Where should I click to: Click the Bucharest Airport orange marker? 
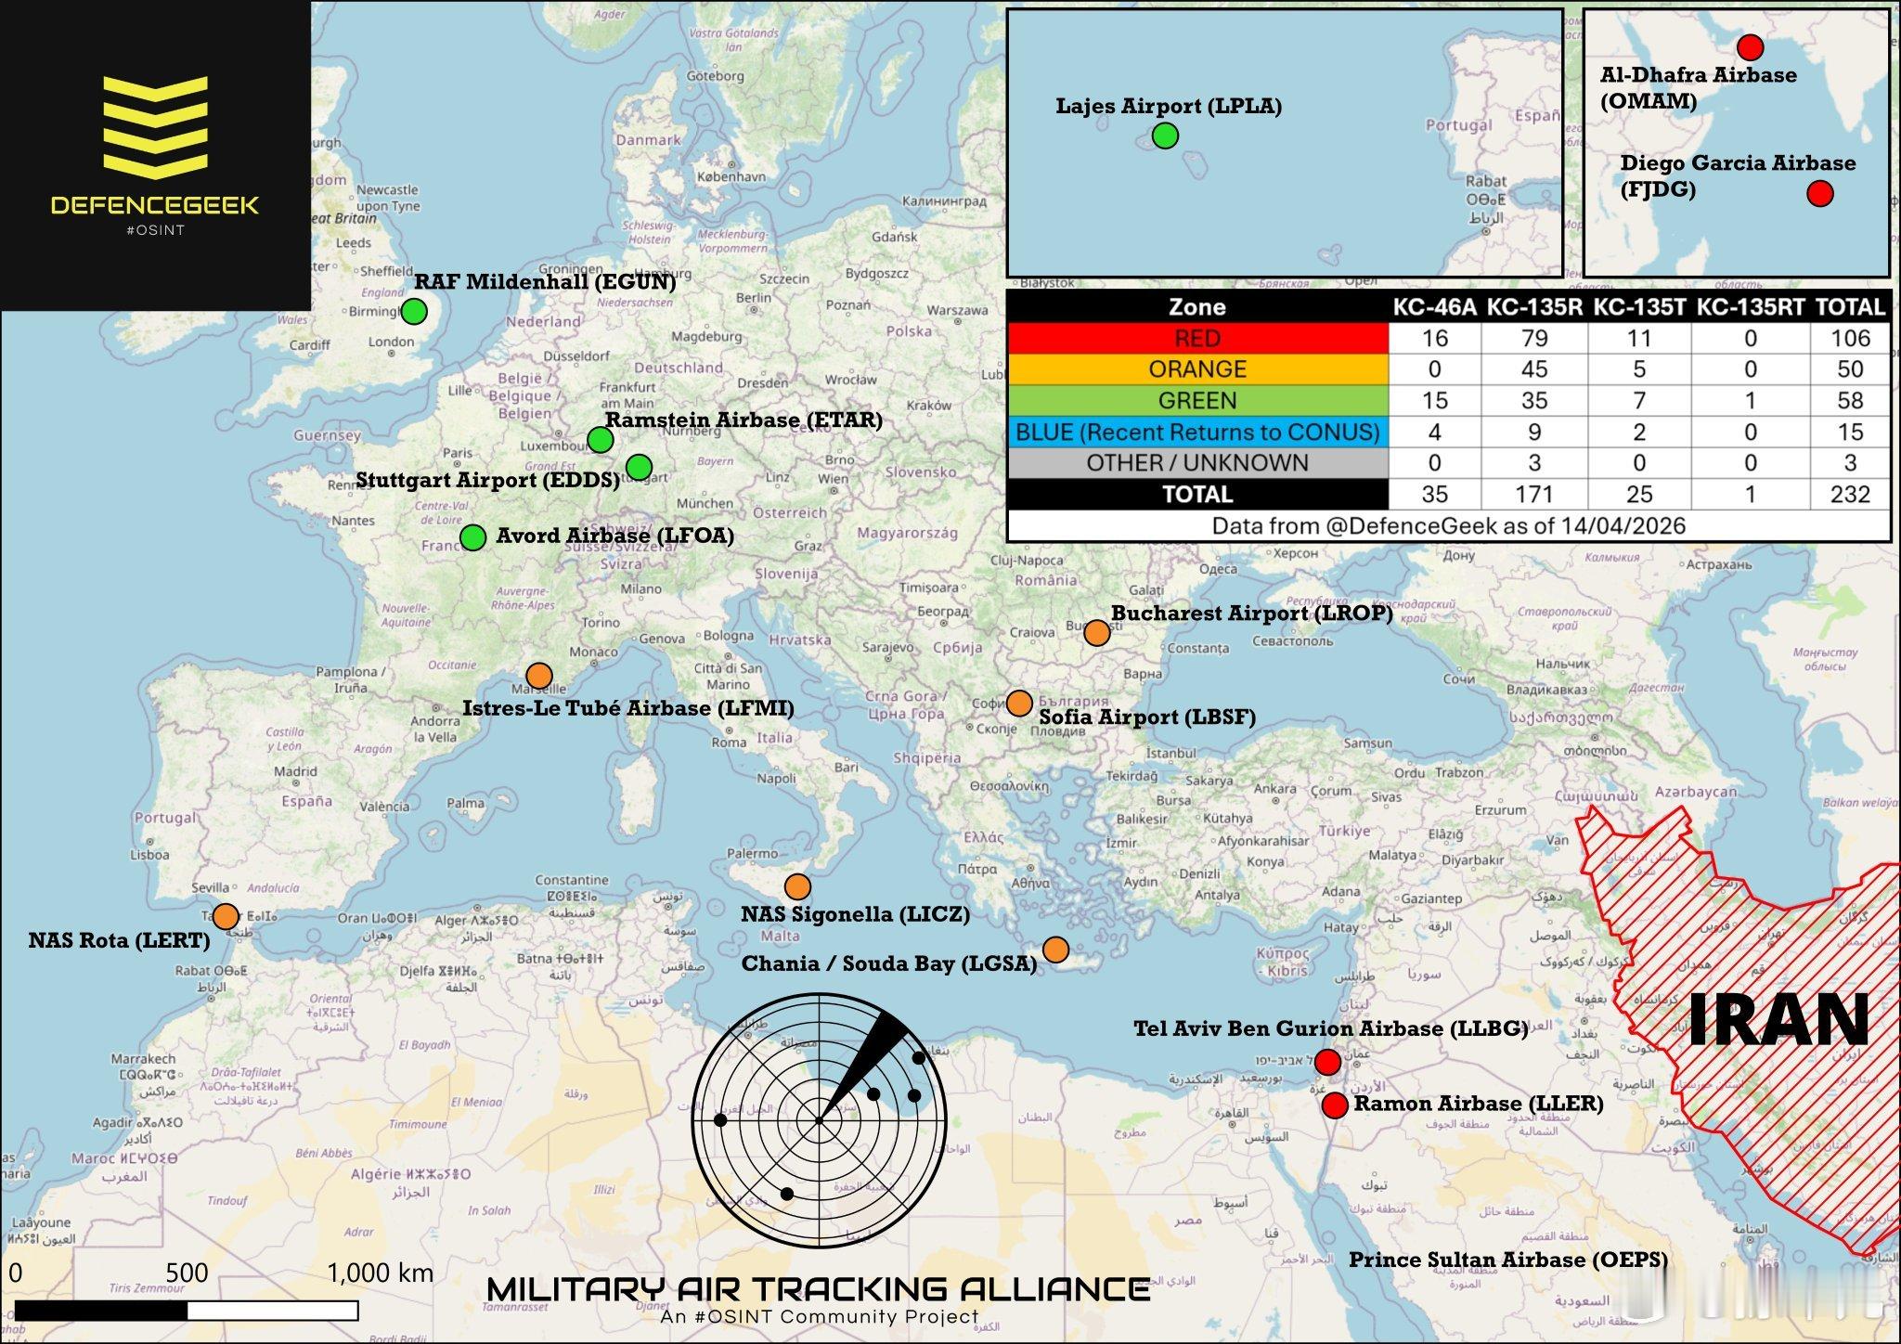point(1097,633)
